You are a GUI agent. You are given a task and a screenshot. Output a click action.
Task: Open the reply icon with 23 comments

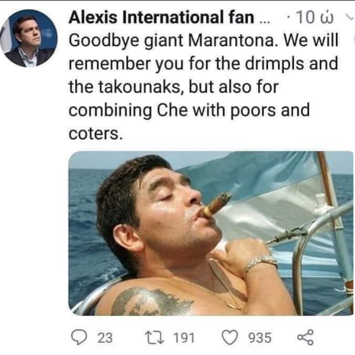pyautogui.click(x=79, y=337)
